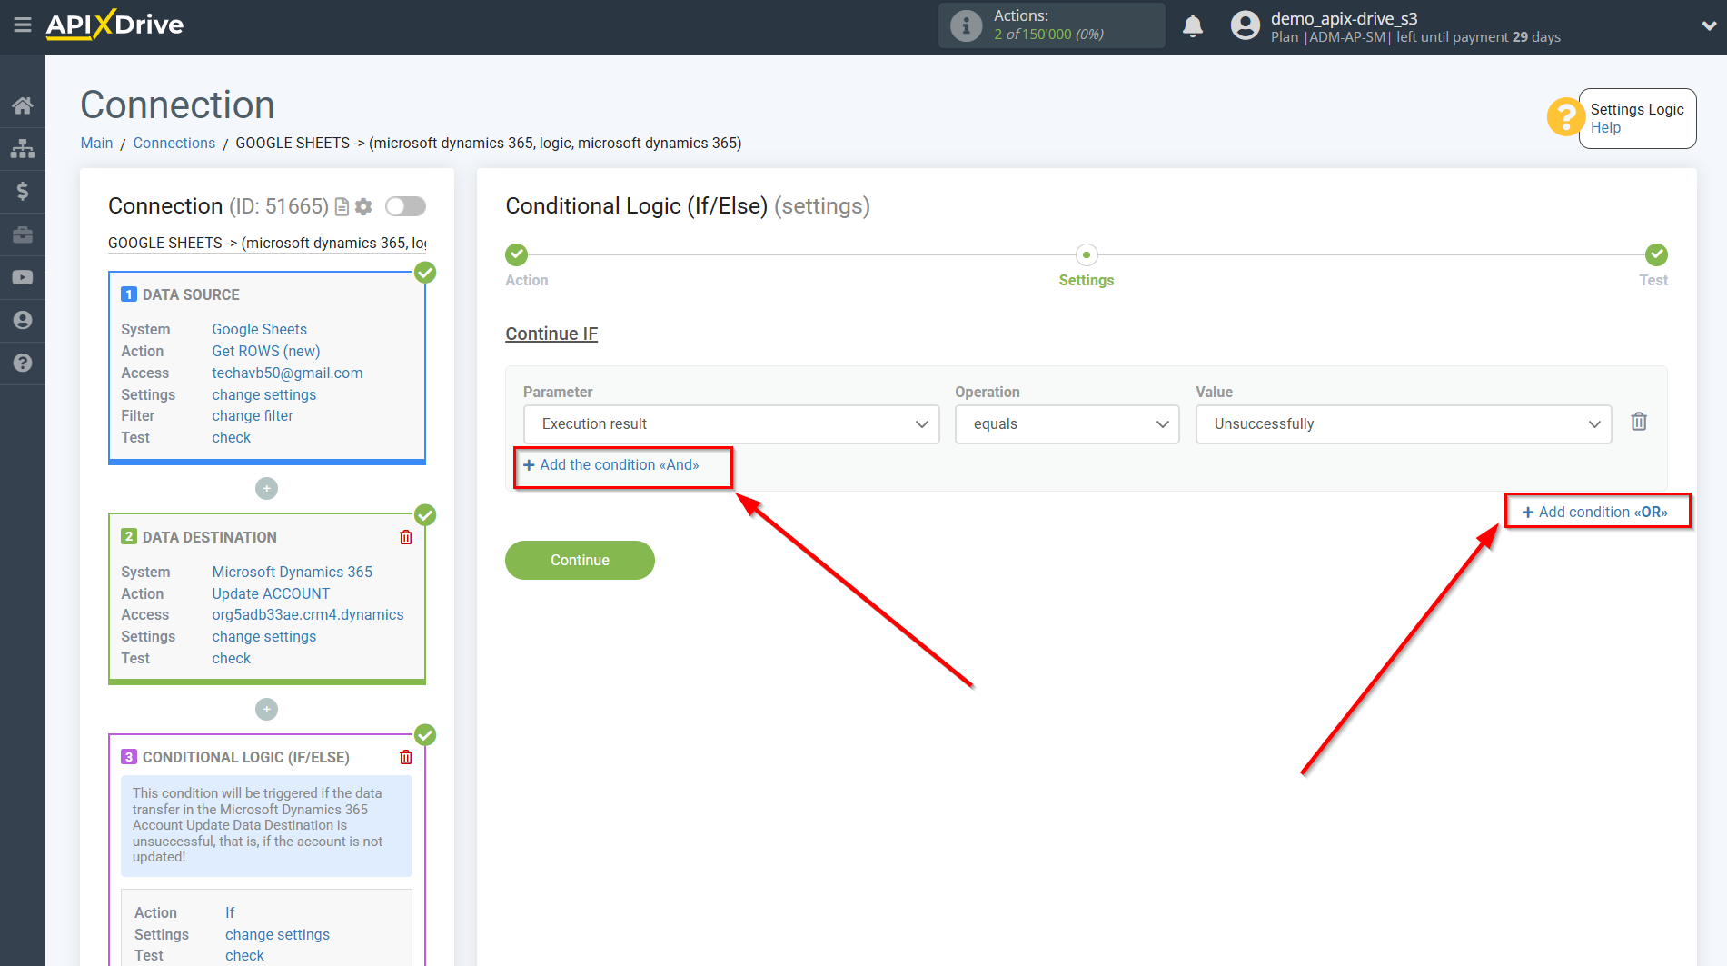This screenshot has width=1727, height=966.
Task: Change settings of Data Source
Action: (x=263, y=394)
